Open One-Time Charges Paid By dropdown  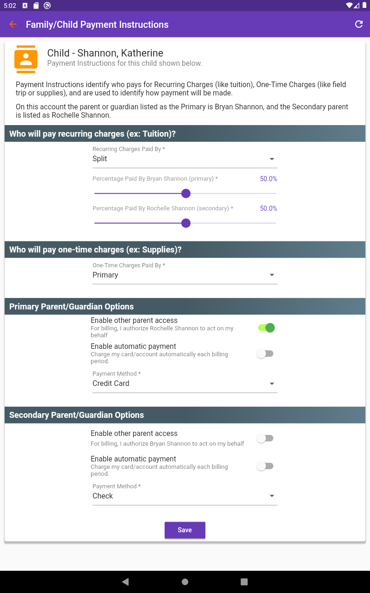185,275
